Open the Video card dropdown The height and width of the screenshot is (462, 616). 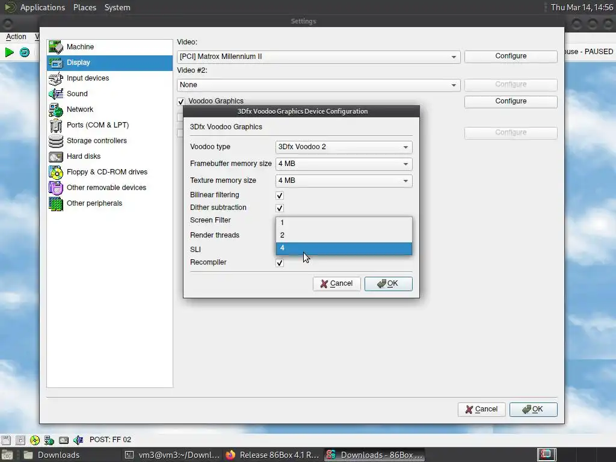click(319, 57)
